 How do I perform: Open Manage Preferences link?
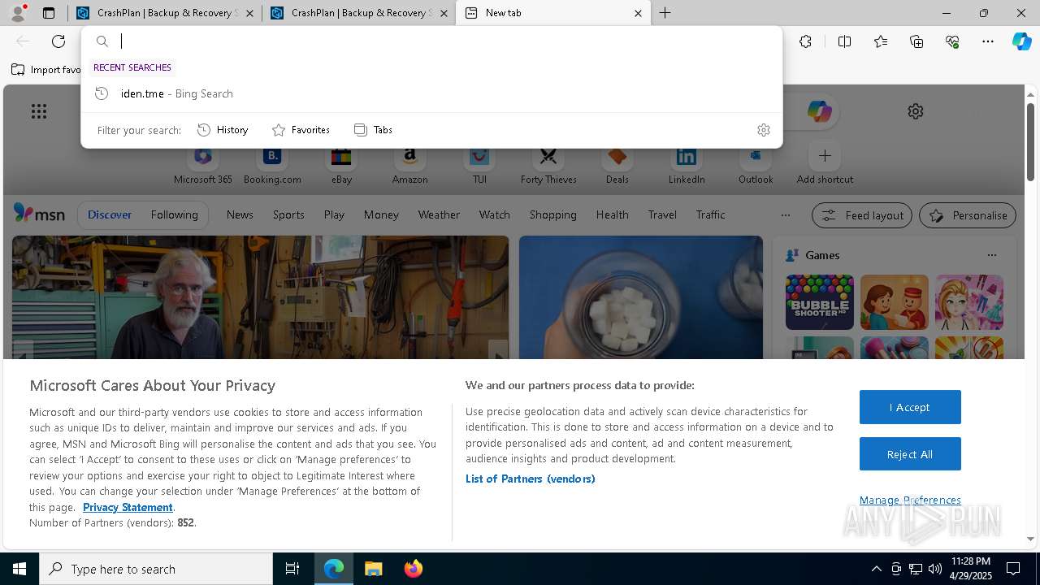tap(910, 500)
